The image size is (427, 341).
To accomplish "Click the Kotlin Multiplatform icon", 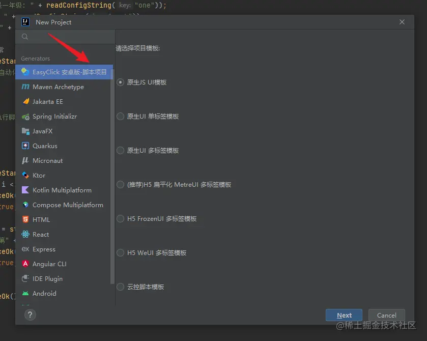I will (25, 190).
